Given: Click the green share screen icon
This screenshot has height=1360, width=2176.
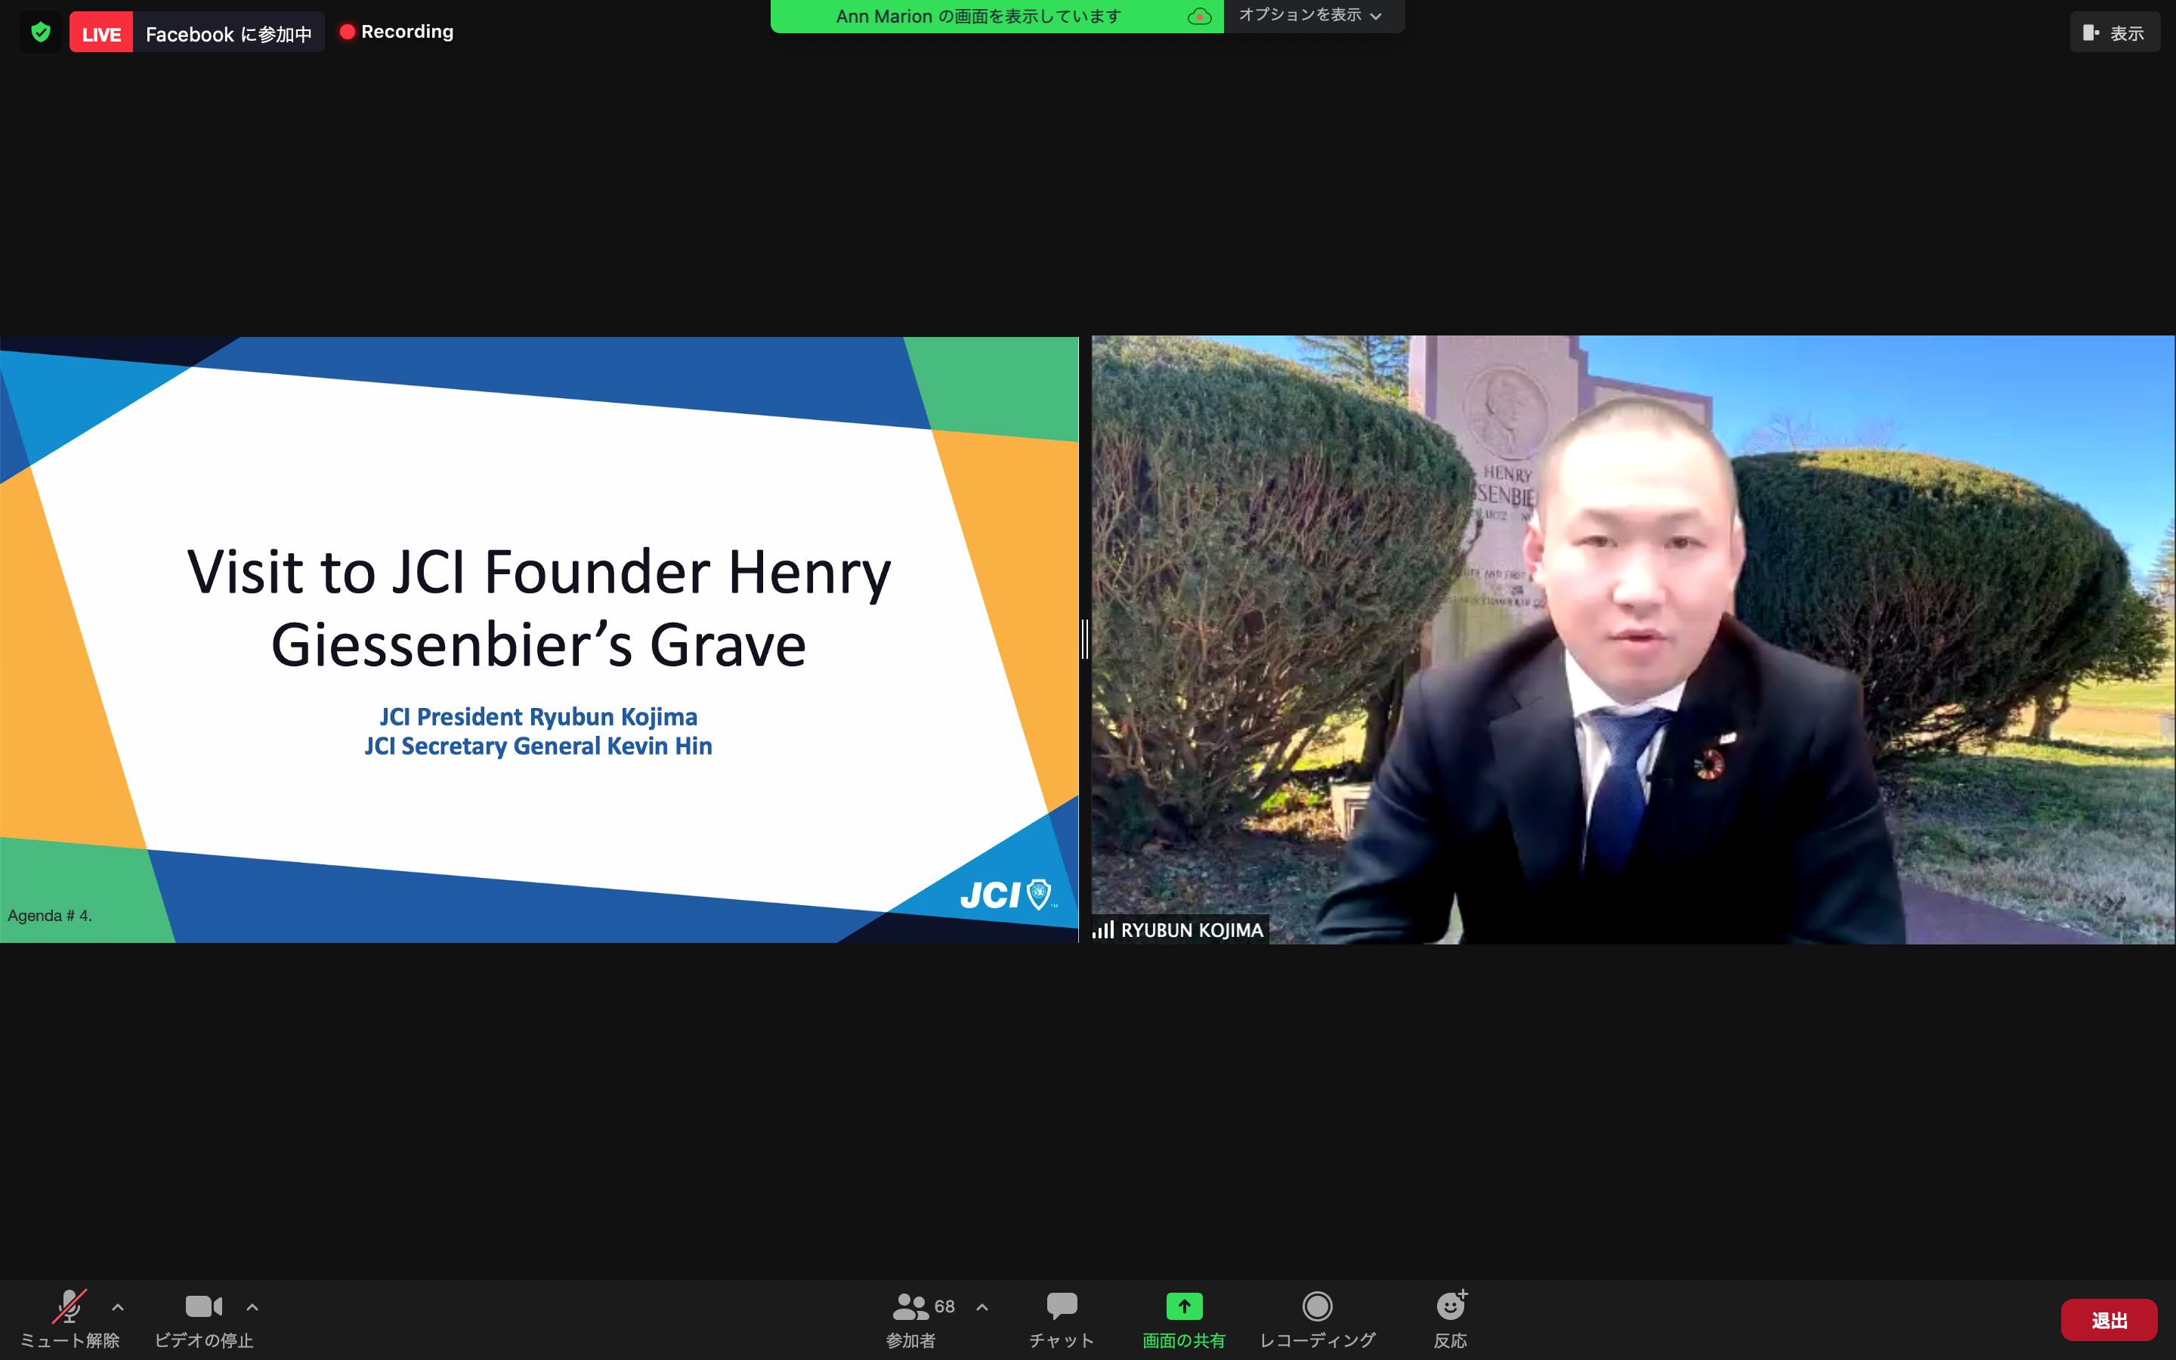Looking at the screenshot, I should 1183,1306.
